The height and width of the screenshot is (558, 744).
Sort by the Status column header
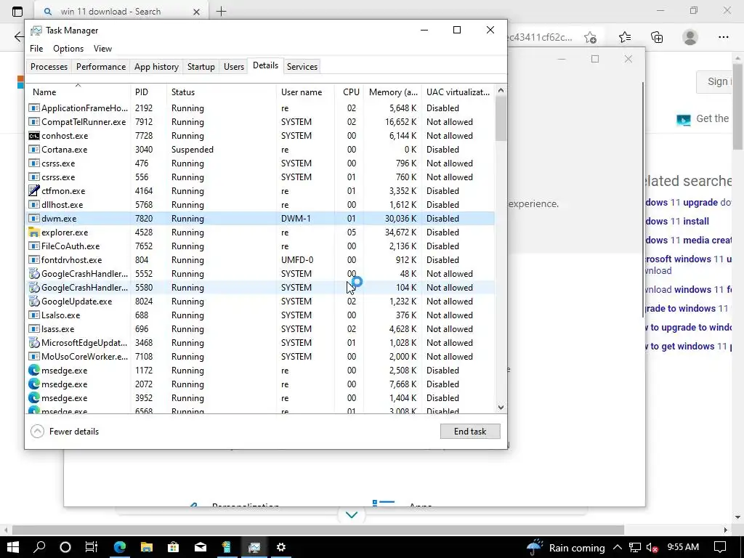point(221,92)
